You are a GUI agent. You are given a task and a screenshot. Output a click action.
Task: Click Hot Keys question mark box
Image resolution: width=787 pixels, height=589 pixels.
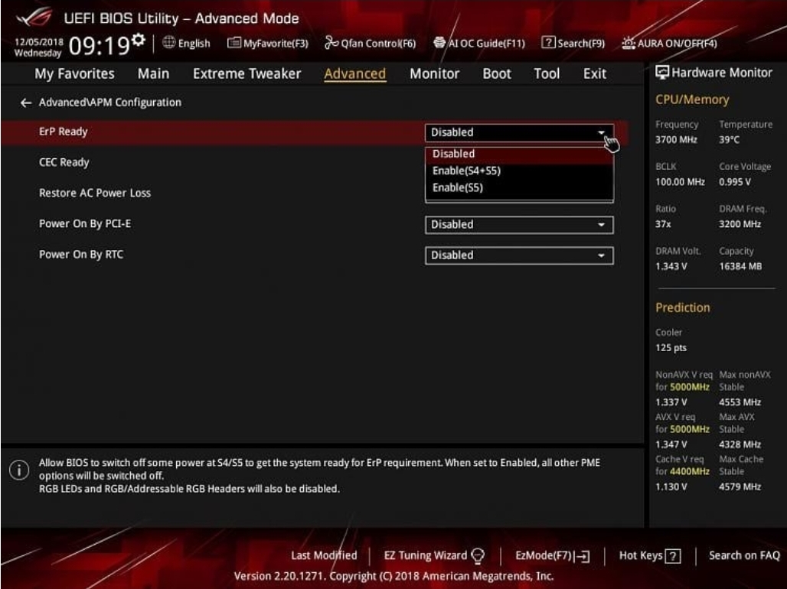pyautogui.click(x=673, y=556)
